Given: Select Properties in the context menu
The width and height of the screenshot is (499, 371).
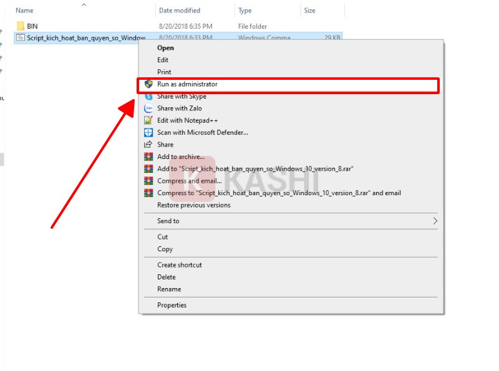Looking at the screenshot, I should (x=172, y=305).
